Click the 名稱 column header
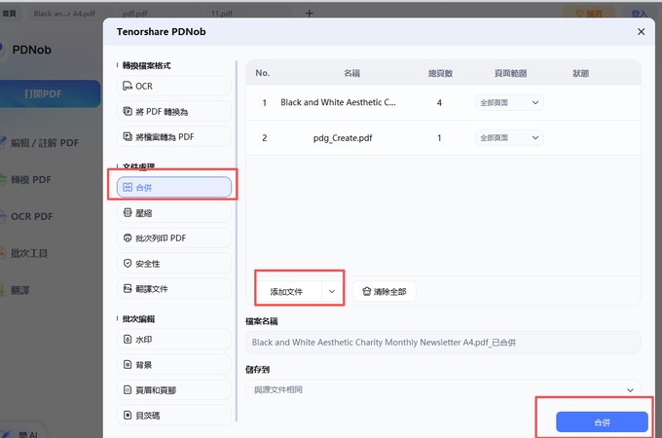This screenshot has width=662, height=438. pos(351,73)
